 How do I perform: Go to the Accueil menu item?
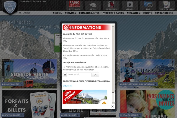point(57,13)
